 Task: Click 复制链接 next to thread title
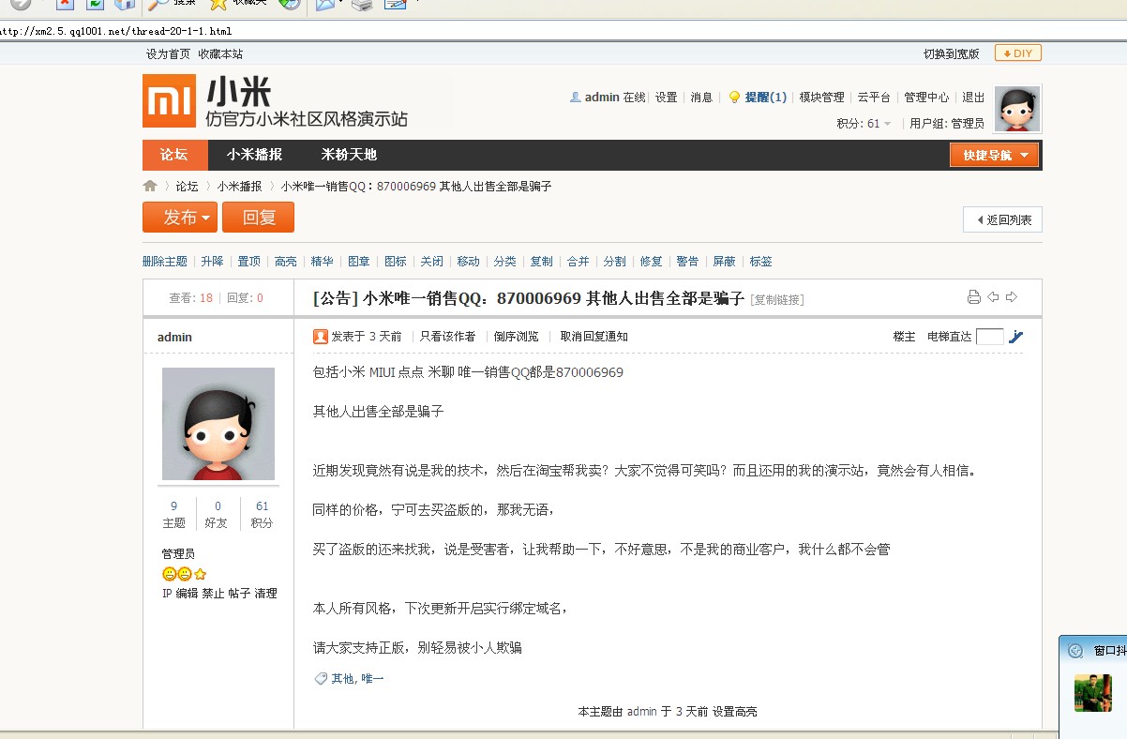pos(777,300)
